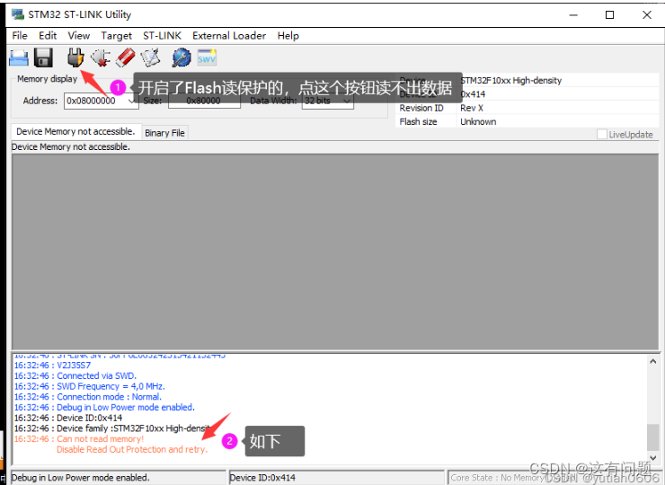Click the 'Debug in Low Power mode enabled.' log line
Viewport: 665px width, 485px height.
(x=104, y=408)
